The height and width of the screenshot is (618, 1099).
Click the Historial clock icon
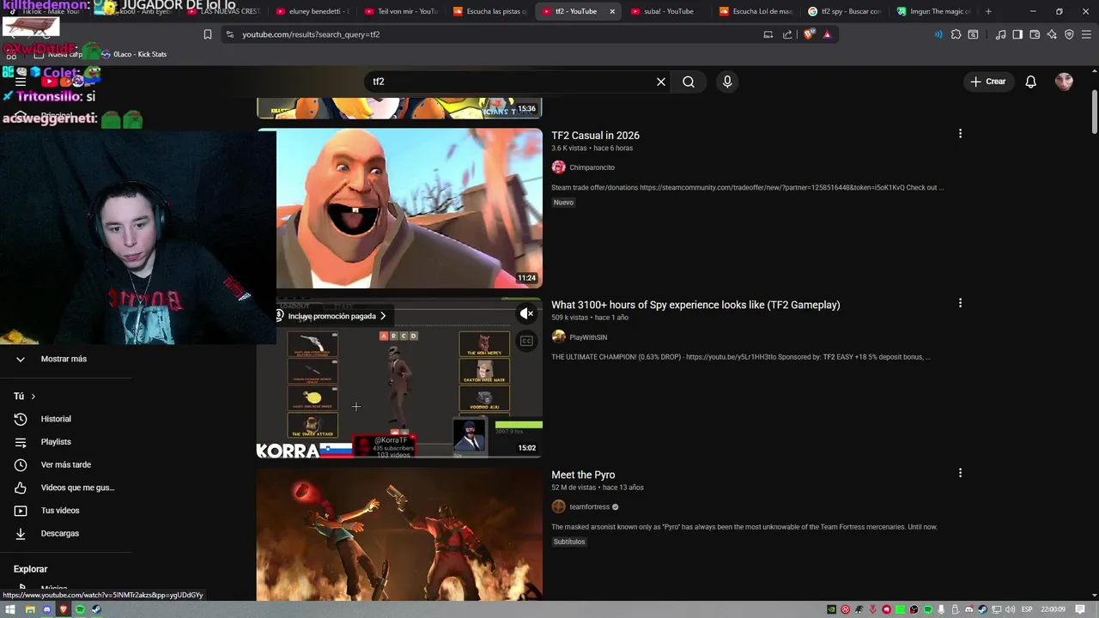(21, 419)
